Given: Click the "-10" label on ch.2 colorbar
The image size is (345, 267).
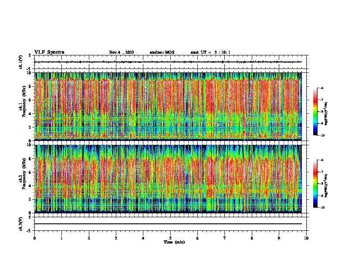Looking at the screenshot, I should point(322,208).
